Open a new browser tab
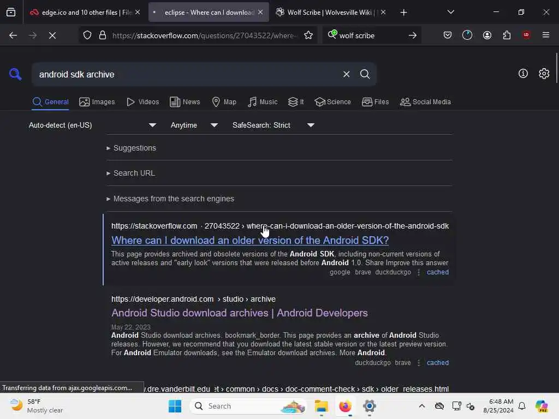 coord(403,13)
